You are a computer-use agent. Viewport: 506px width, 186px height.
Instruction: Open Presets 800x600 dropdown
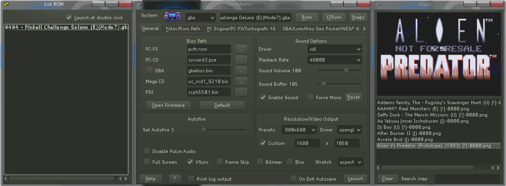[x=299, y=130]
